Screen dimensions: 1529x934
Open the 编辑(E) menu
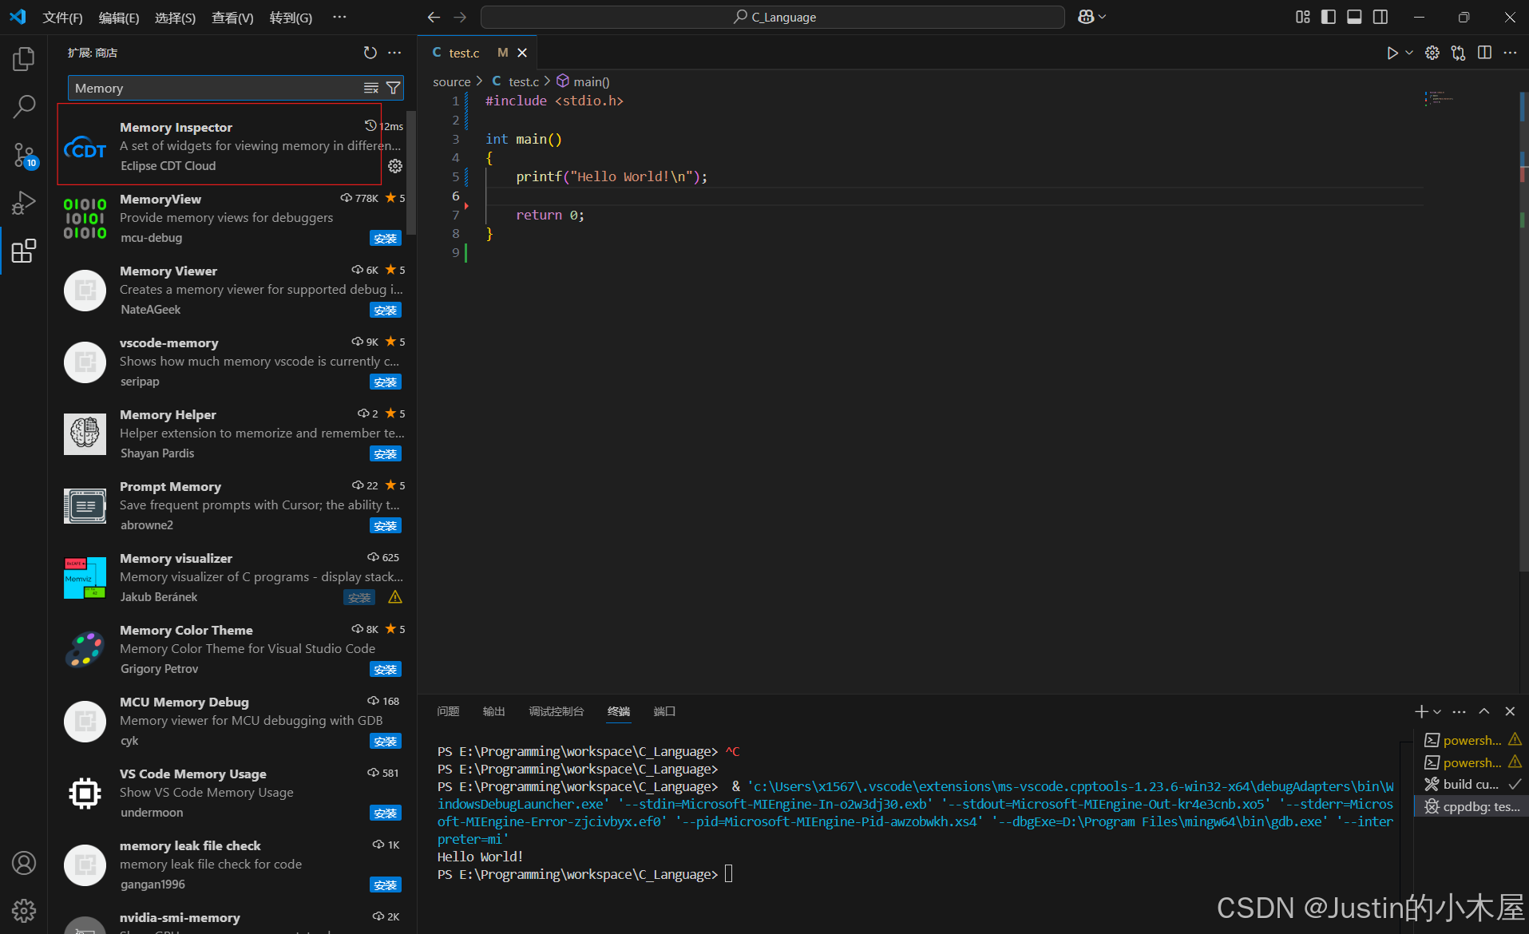click(119, 18)
